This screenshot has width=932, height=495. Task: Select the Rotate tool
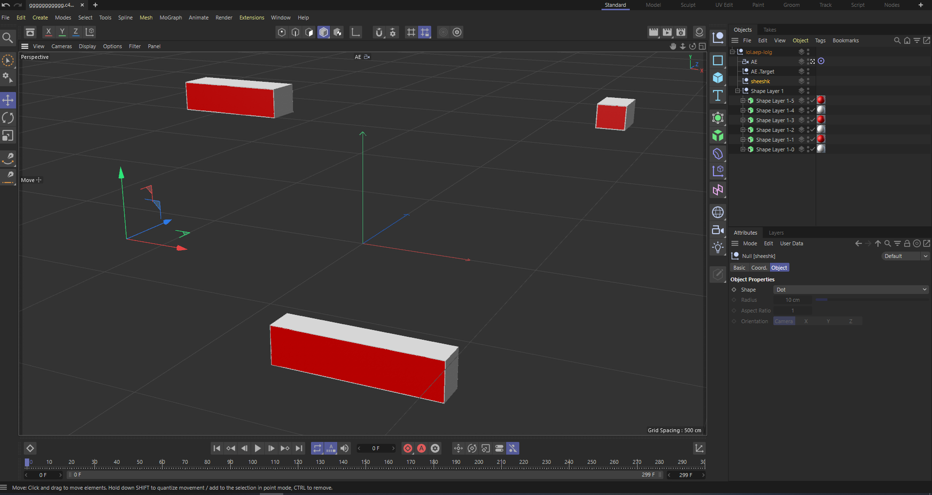8,118
